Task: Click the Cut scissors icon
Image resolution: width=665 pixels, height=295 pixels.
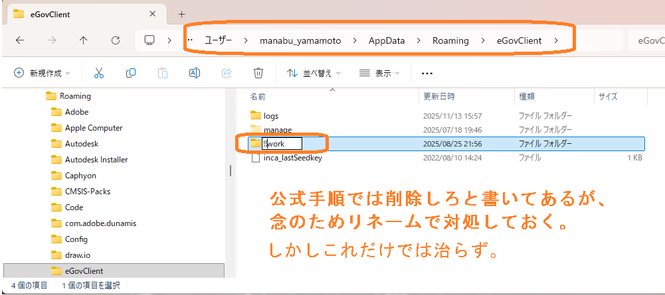Action: click(99, 74)
